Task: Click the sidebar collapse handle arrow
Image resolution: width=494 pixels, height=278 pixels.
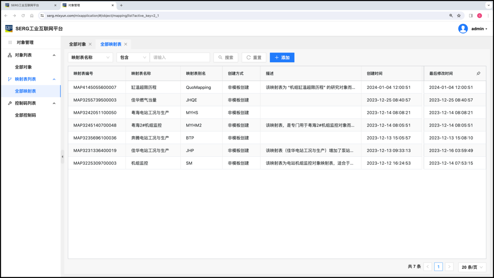Action: pos(62,157)
